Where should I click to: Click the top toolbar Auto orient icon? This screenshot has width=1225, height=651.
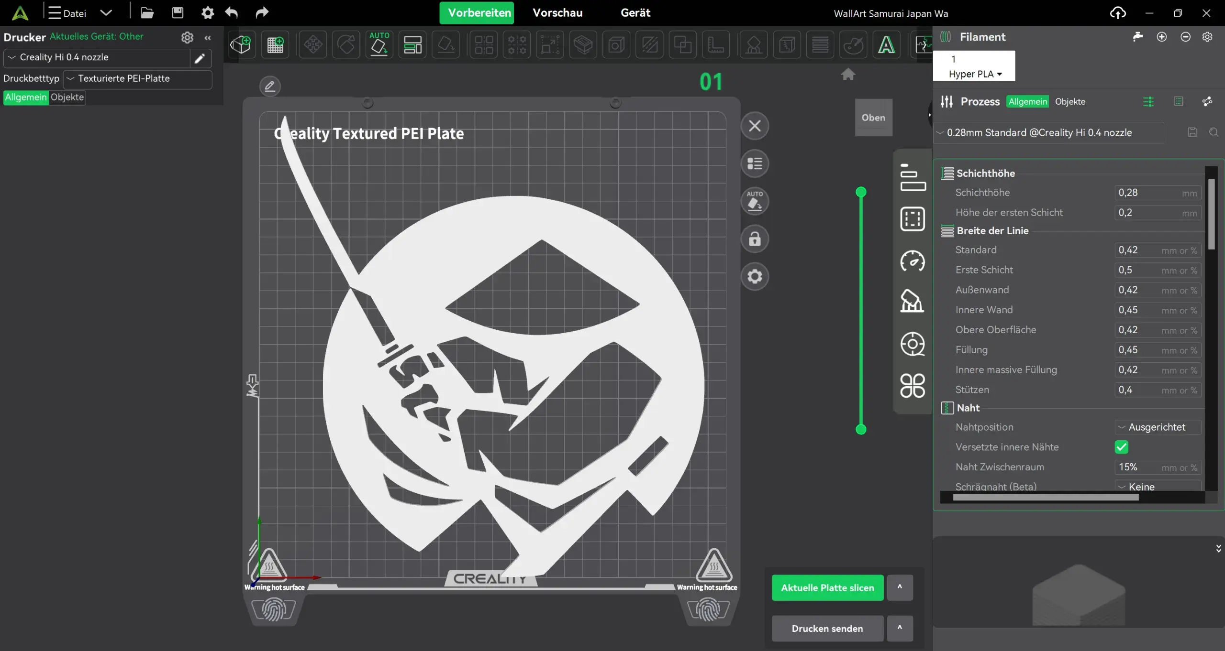coord(379,45)
